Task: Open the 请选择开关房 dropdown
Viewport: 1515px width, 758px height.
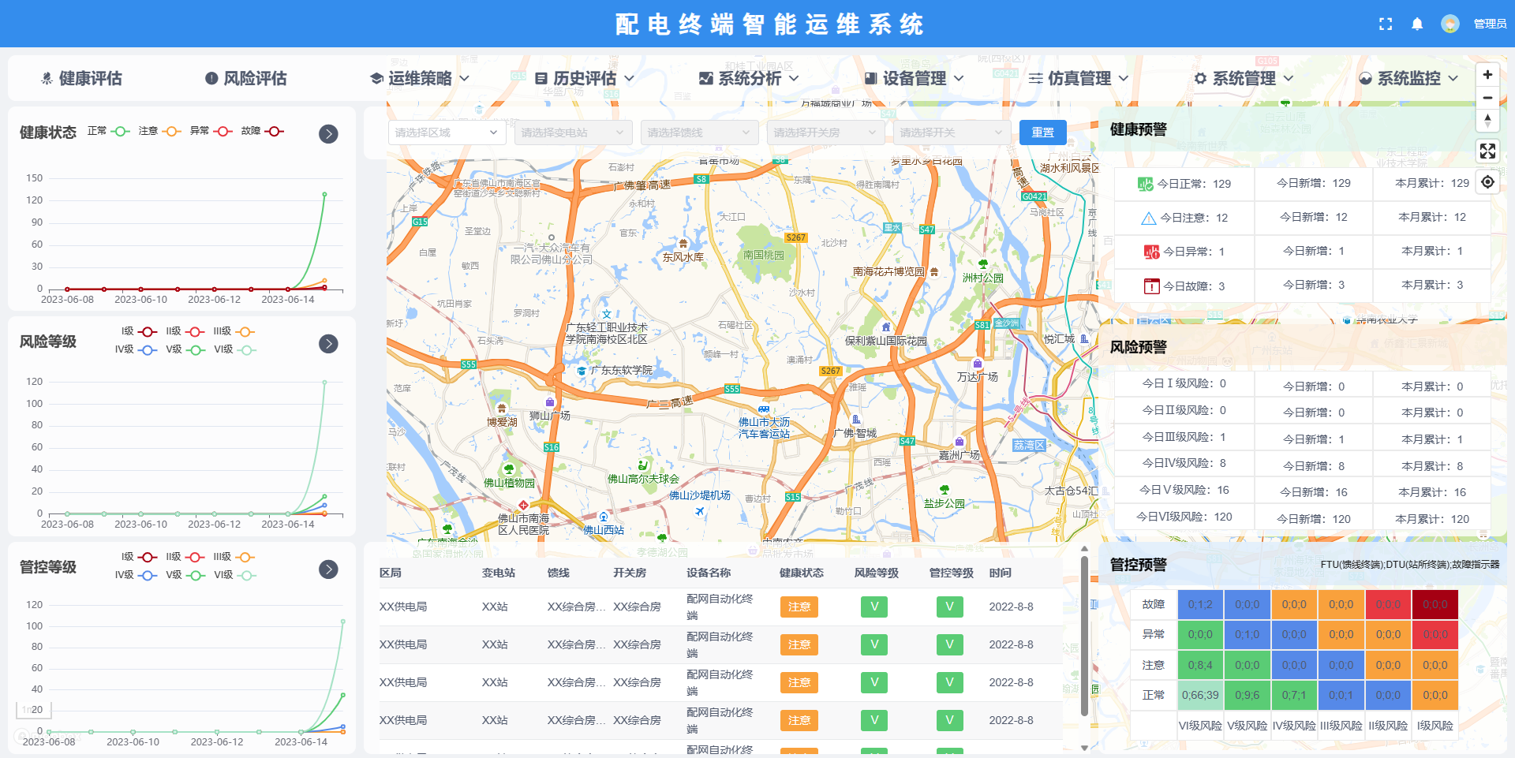Action: [825, 133]
